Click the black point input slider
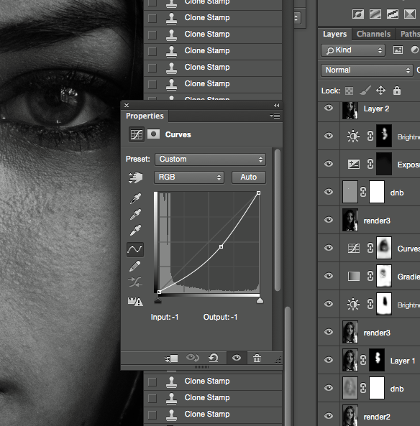Screen dimensions: 420x426 158,300
